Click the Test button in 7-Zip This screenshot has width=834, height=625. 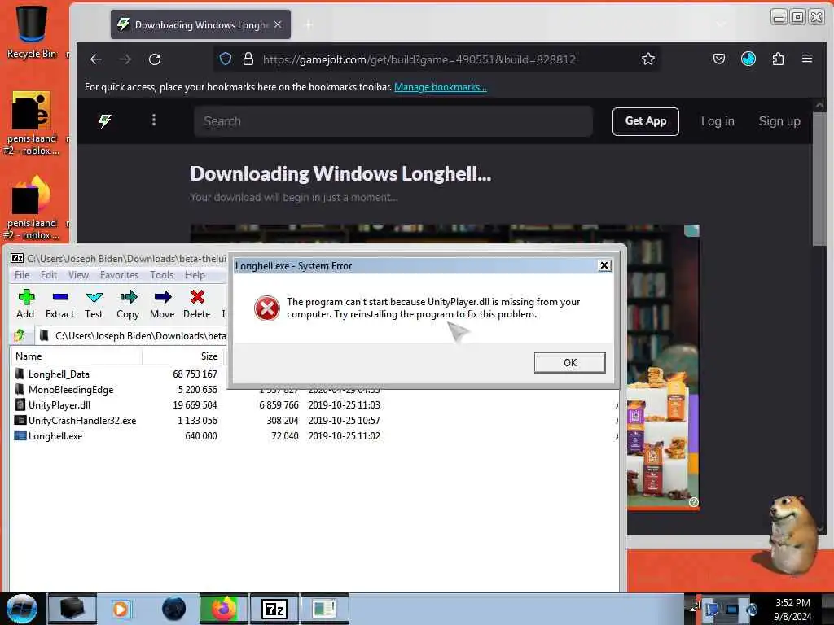[94, 304]
